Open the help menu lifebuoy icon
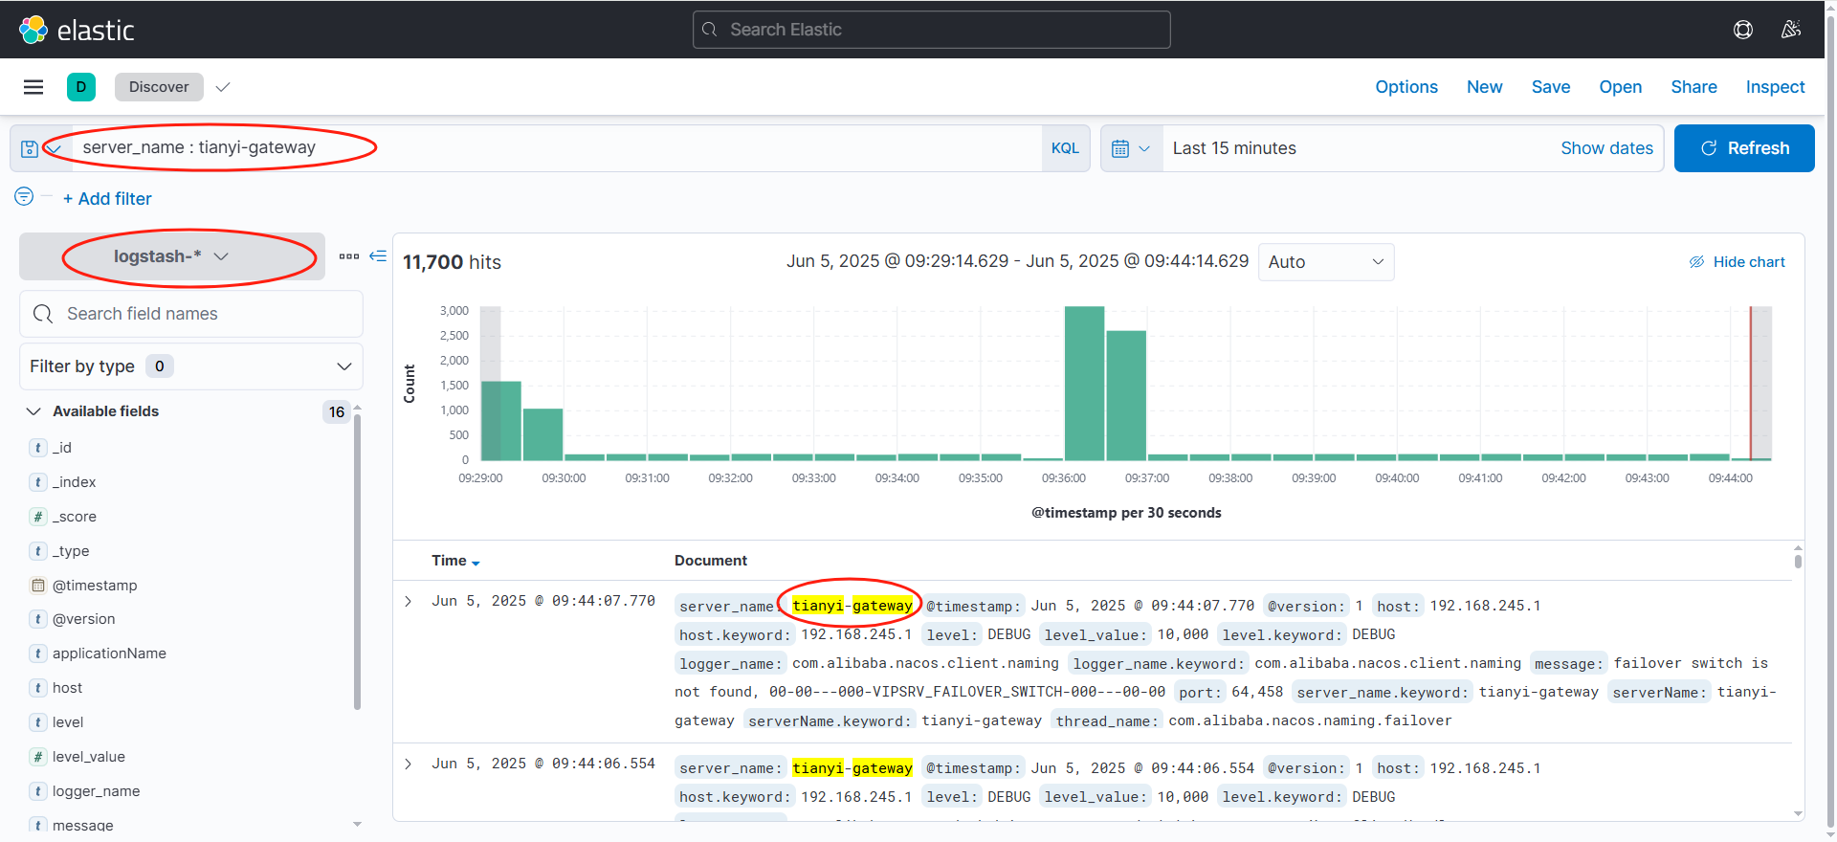Screen dimensions: 1837x842 pos(1743,30)
